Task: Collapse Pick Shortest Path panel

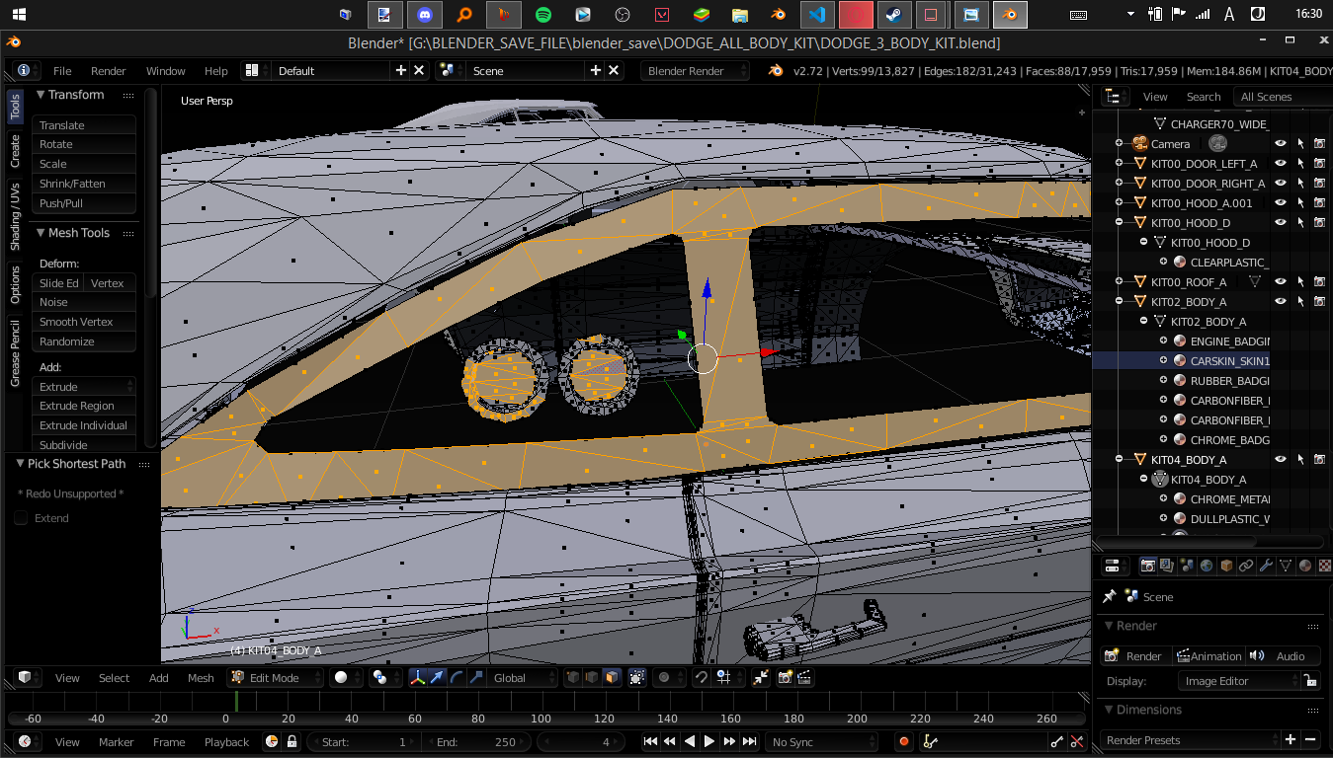Action: pos(21,464)
